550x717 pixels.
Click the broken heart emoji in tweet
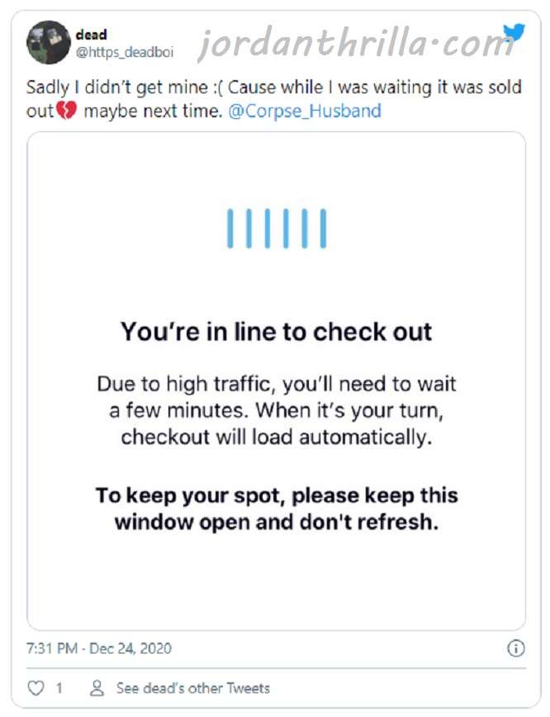point(66,111)
